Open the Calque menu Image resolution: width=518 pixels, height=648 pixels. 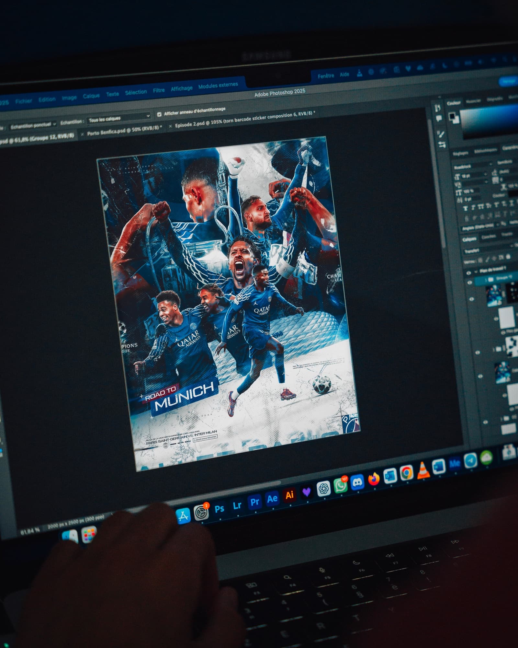[x=91, y=96]
